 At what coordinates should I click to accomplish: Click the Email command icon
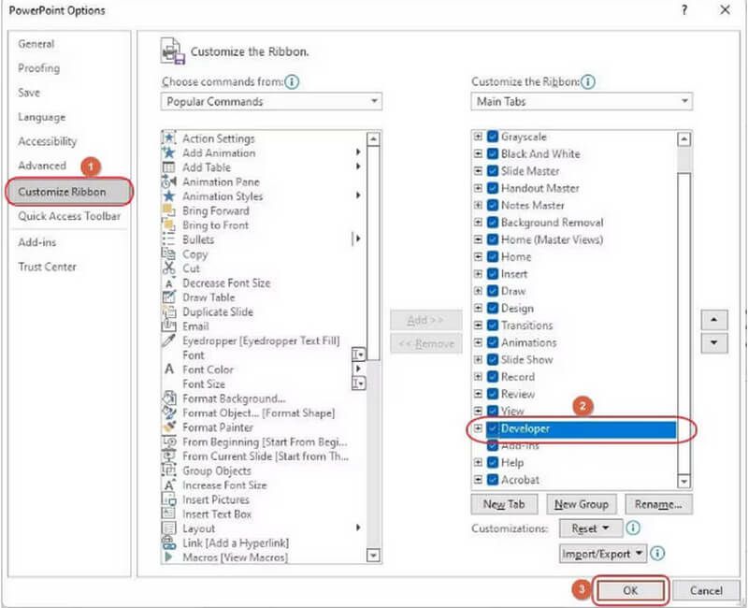pyautogui.click(x=169, y=326)
